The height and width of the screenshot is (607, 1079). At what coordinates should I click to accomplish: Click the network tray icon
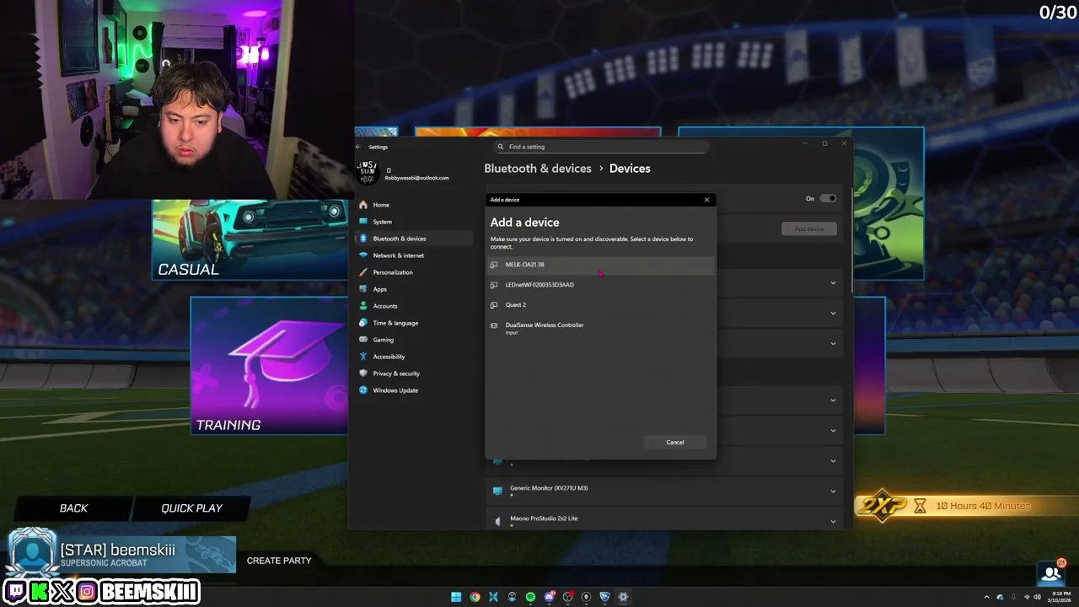click(x=1027, y=597)
